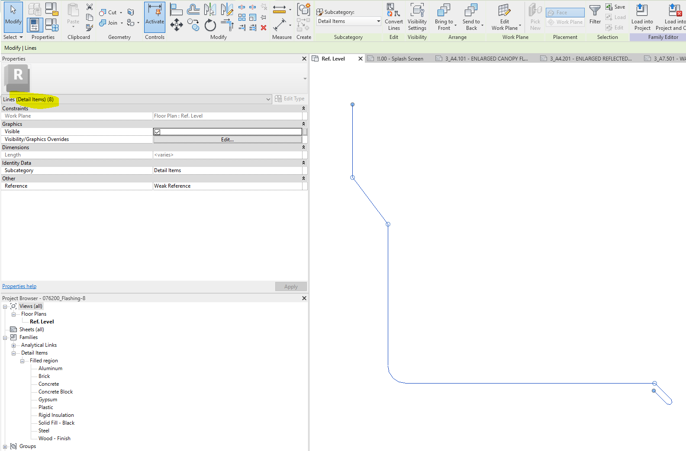Click the Align tool icon

coord(176,9)
